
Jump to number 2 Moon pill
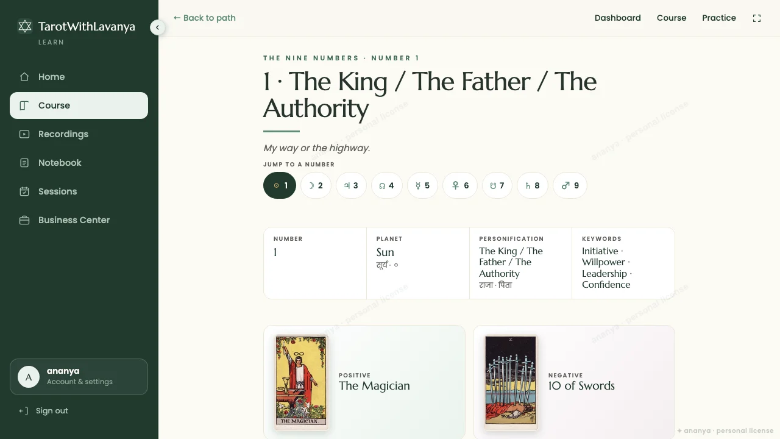[316, 185]
